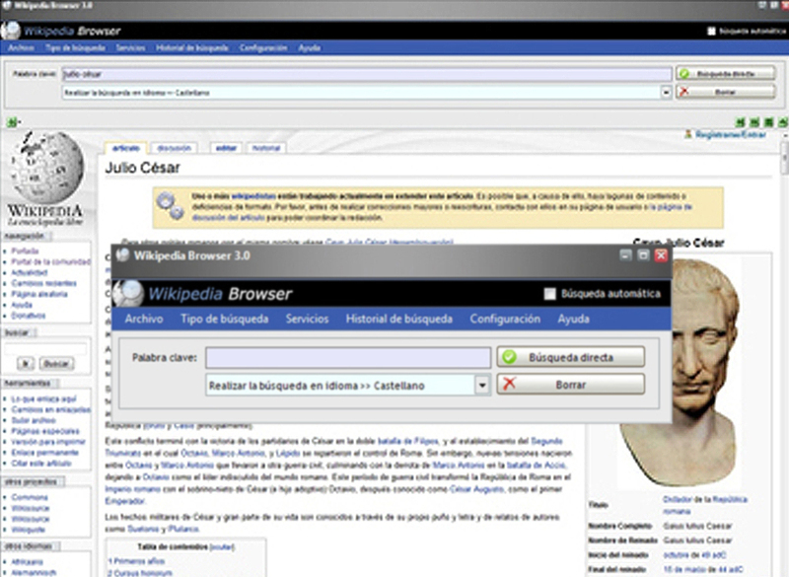Click background window language combo box showing Castellano
This screenshot has width=789, height=577.
tap(366, 93)
